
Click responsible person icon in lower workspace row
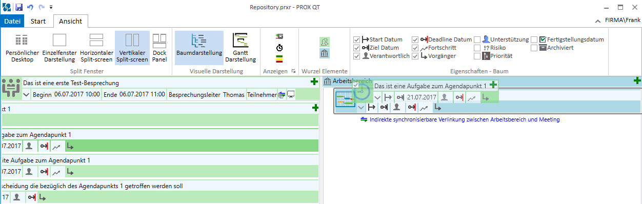pyautogui.click(x=396, y=107)
